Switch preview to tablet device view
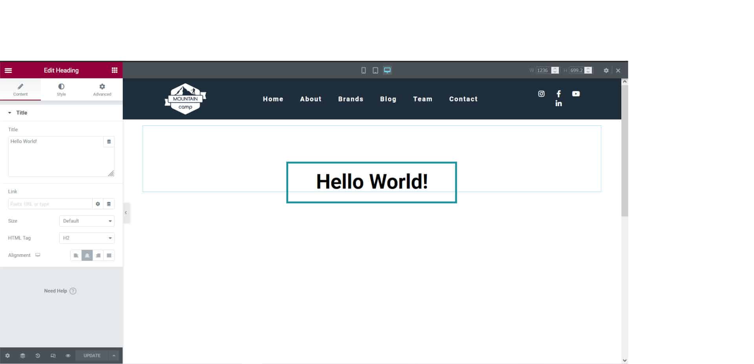The width and height of the screenshot is (754, 364). tap(375, 71)
